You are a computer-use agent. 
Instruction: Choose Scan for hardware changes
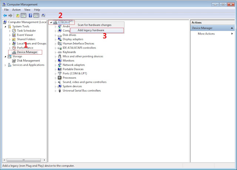click(x=97, y=25)
